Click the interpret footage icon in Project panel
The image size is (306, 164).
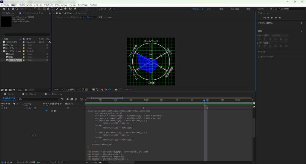coord(2,90)
